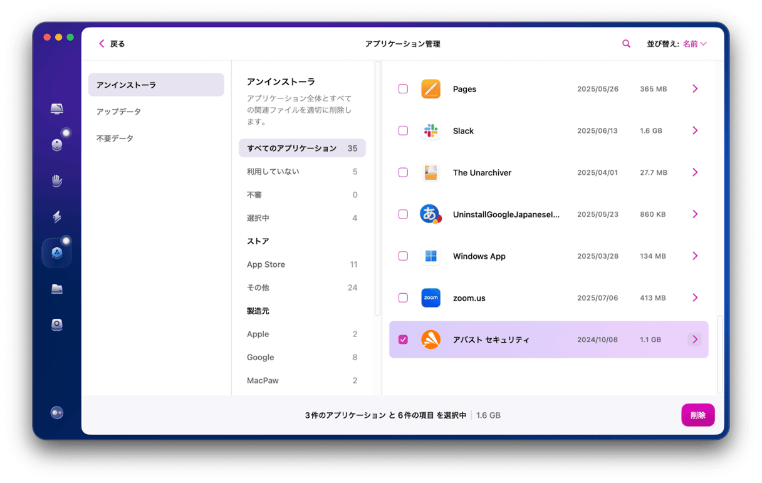Click the filter list scrollbar
This screenshot has height=483, width=762.
coord(377,189)
